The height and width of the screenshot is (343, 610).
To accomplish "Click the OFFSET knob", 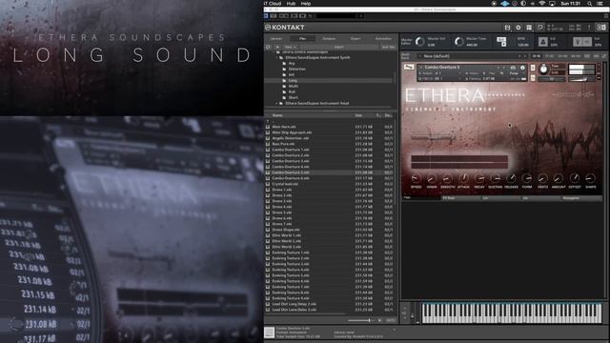I will point(575,178).
